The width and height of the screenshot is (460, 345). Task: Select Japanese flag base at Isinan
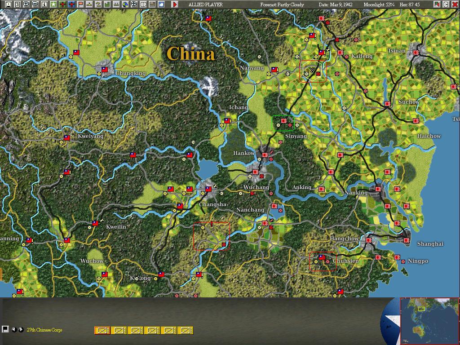click(416, 53)
